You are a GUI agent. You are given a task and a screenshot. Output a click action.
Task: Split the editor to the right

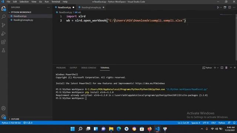(230, 7)
